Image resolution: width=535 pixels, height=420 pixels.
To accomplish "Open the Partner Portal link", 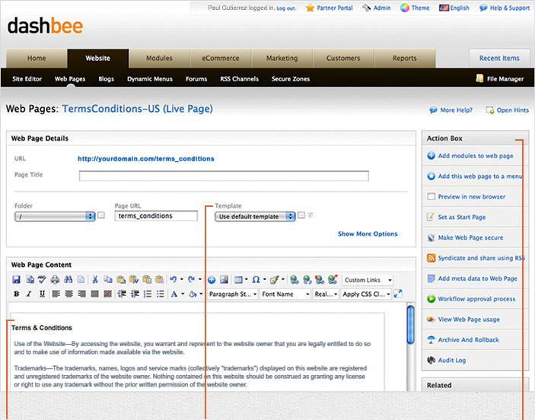I will click(x=335, y=8).
